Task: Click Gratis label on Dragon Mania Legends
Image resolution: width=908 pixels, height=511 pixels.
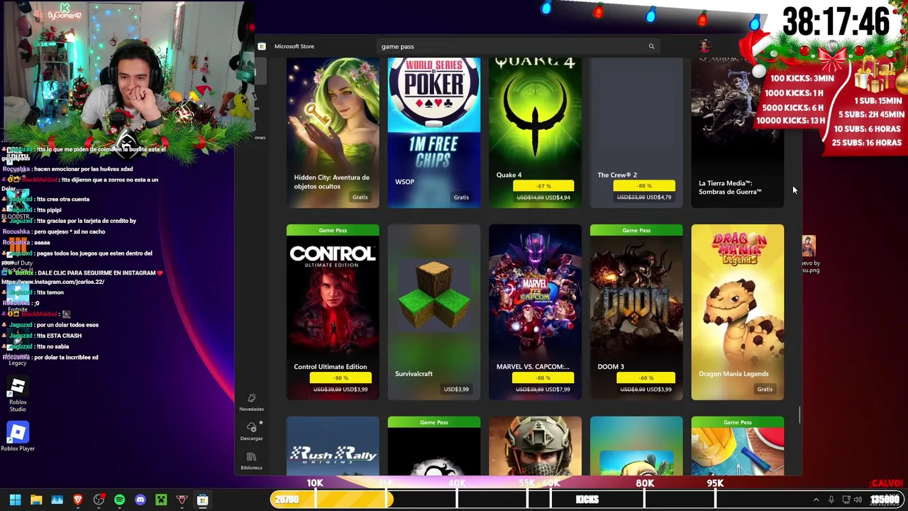Action: (x=765, y=389)
